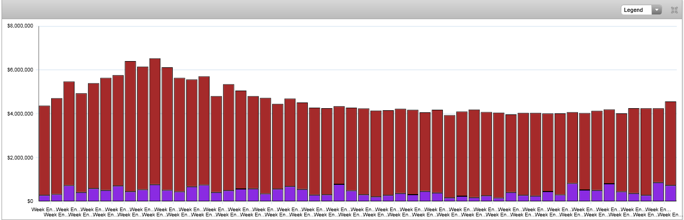Viewport: 684px width, 220px height.
Task: Click the $8,000,000 y-axis label
Action: point(21,26)
